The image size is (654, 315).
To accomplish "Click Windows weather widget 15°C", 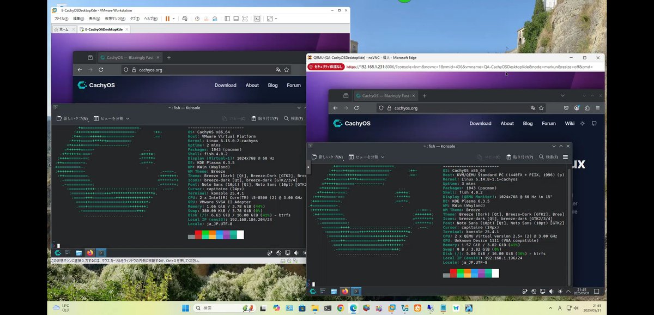I will pyautogui.click(x=61, y=308).
